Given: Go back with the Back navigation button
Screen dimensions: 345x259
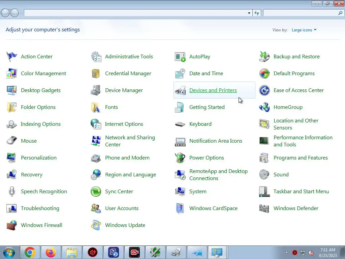Looking at the screenshot, I should pyautogui.click(x=5, y=13).
